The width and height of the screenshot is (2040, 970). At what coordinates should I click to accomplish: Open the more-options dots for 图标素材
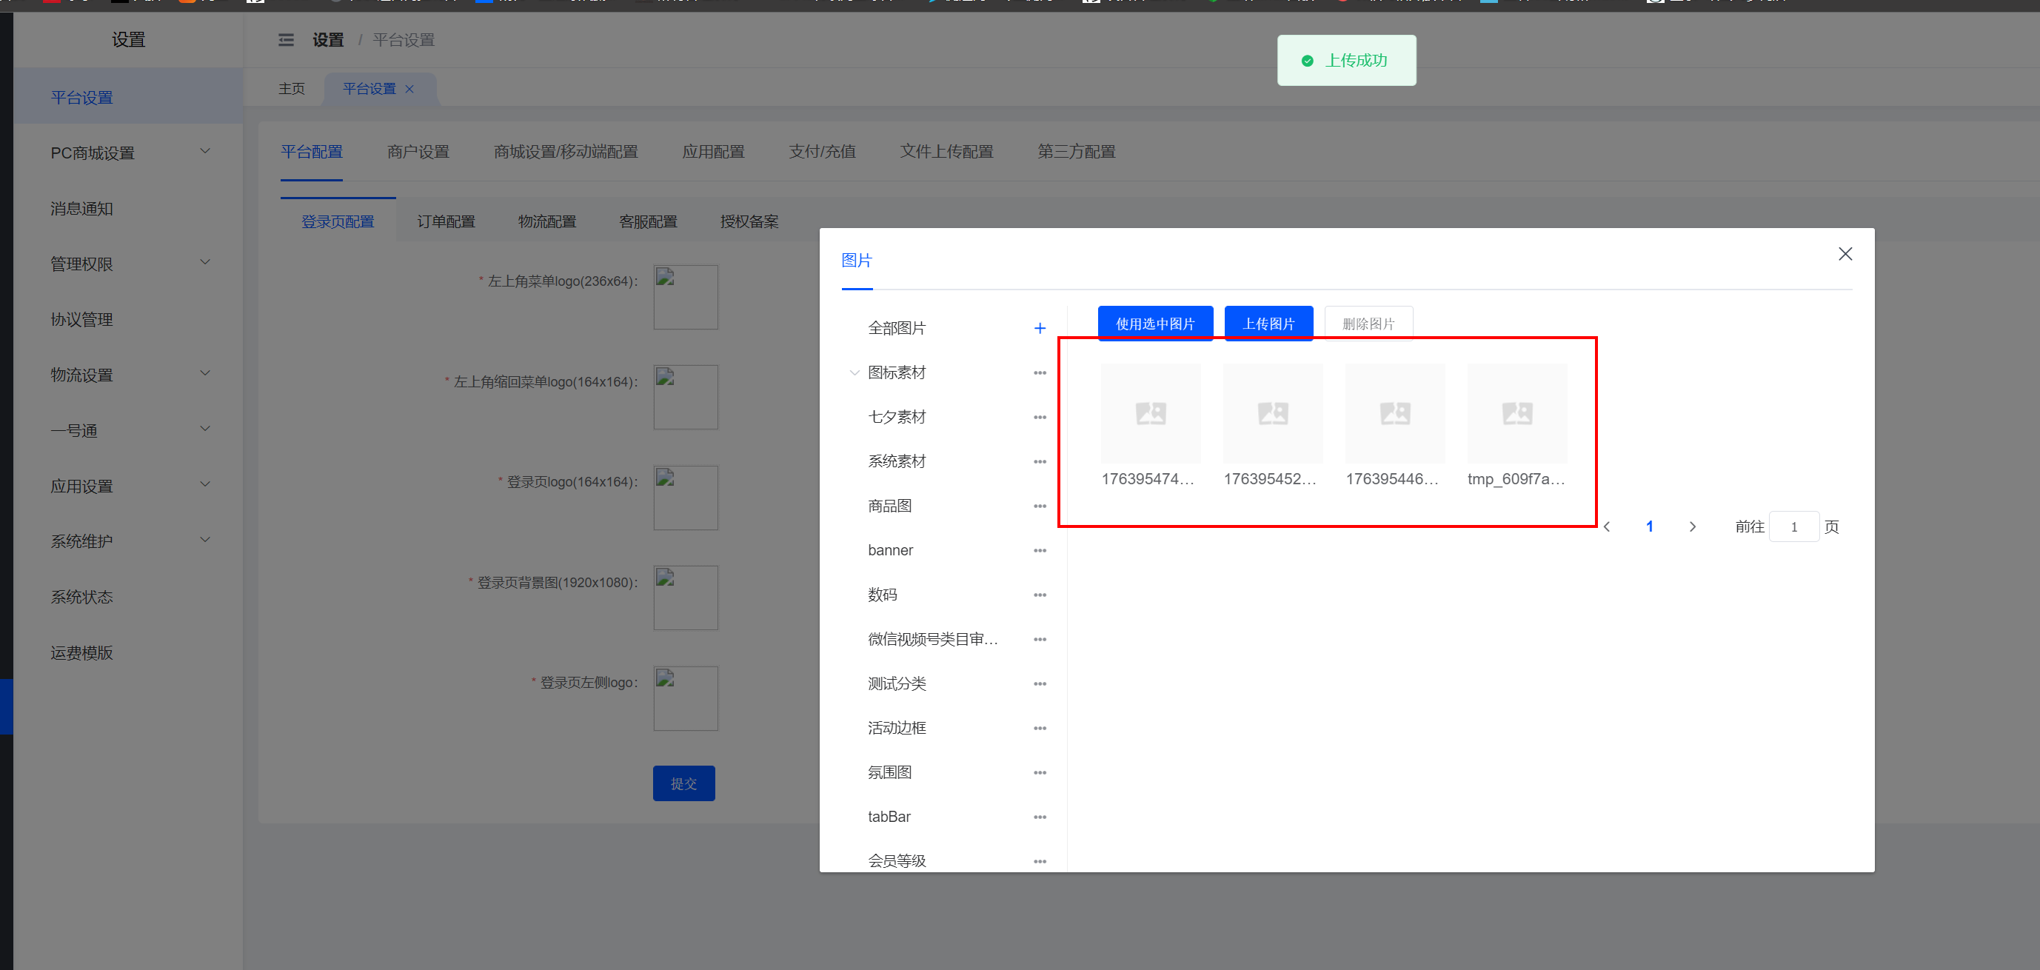[x=1040, y=373]
